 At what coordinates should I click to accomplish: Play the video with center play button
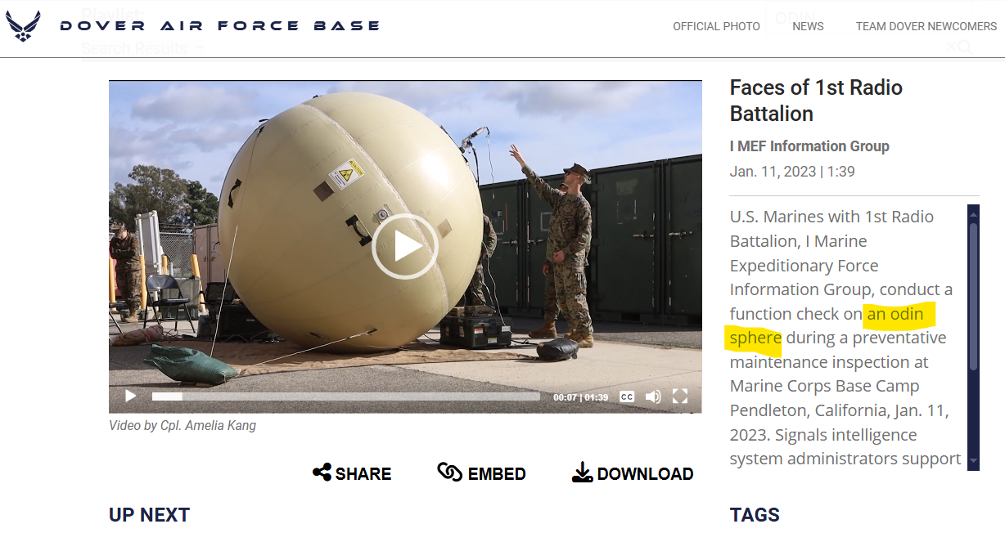405,246
